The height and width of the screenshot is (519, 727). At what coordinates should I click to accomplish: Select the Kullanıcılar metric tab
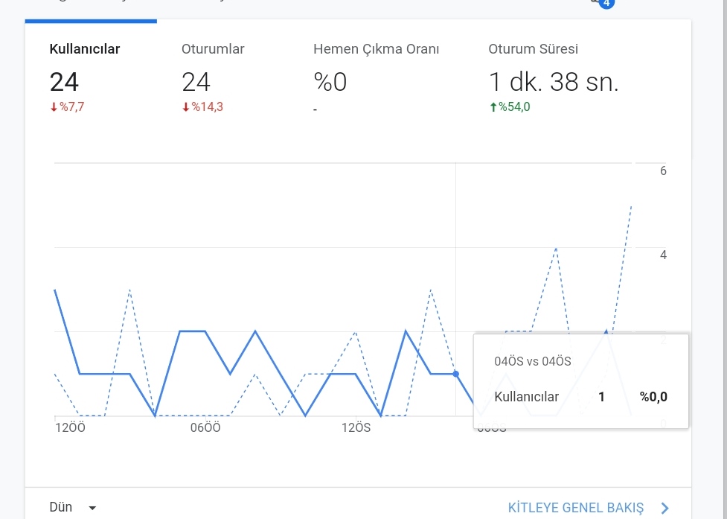pos(91,78)
